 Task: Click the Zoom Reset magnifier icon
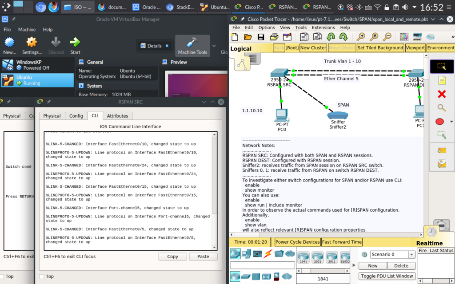click(x=374, y=37)
